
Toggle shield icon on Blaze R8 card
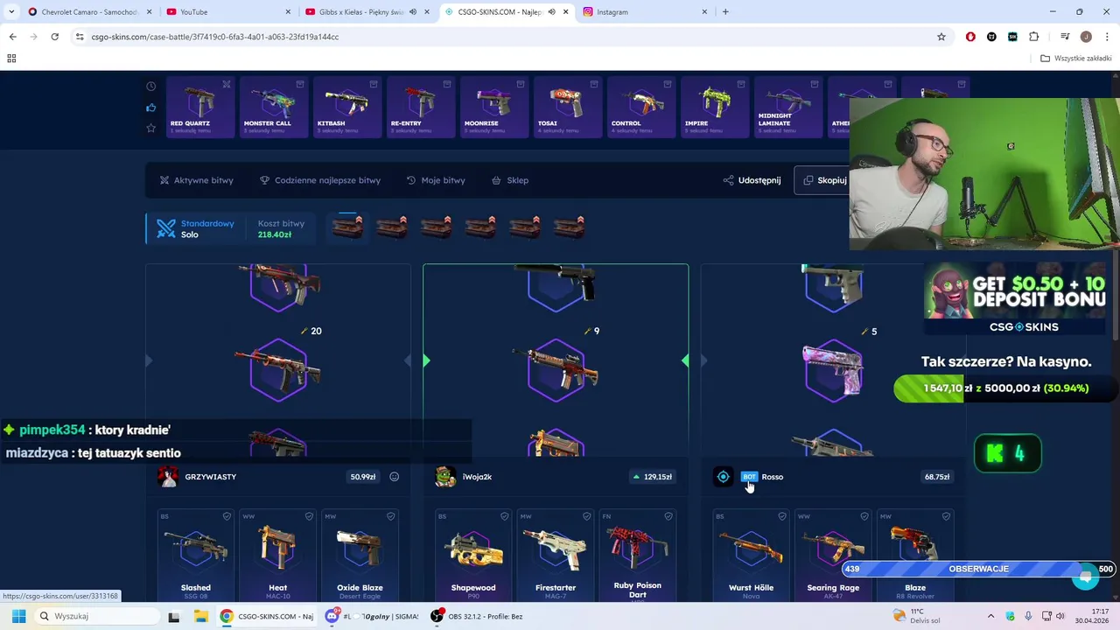[946, 516]
